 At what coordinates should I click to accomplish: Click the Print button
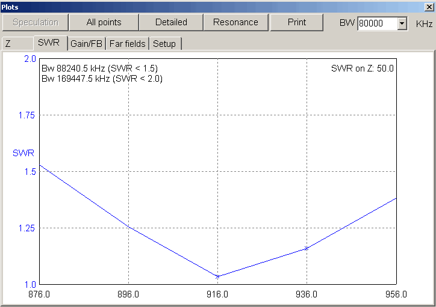(x=297, y=22)
